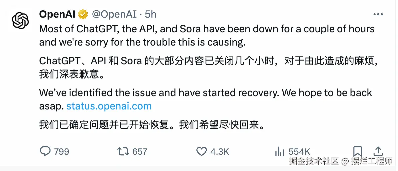Viewport: 398px width, 171px height.
Task: Open the three-dot more options menu
Action: (378, 14)
